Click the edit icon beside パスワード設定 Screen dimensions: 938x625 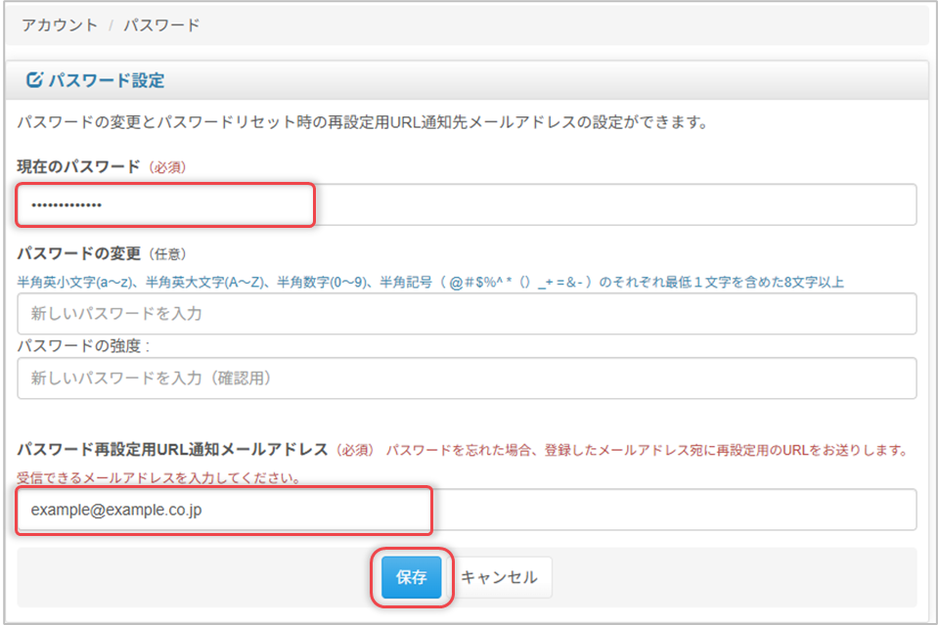tap(34, 79)
